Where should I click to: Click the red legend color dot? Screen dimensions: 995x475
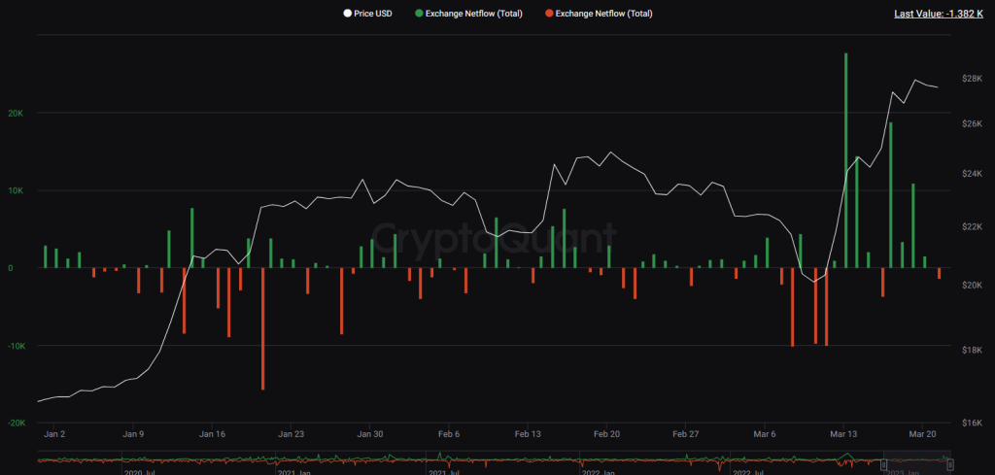point(548,14)
